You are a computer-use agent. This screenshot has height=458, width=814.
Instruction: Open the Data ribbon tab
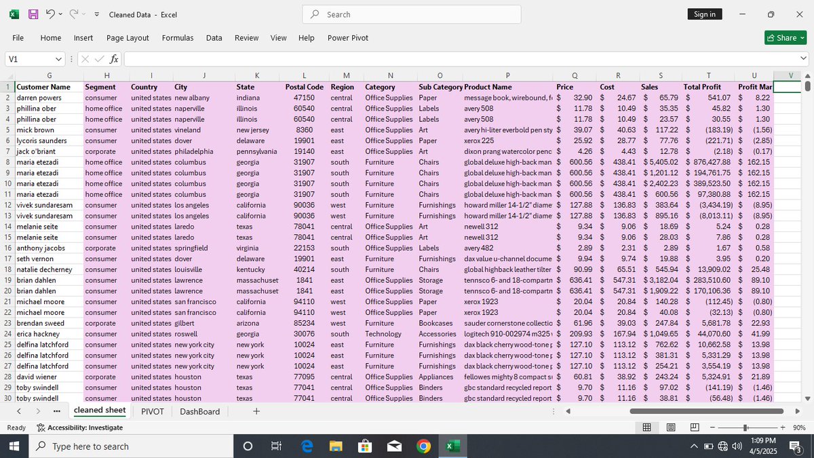[214, 38]
